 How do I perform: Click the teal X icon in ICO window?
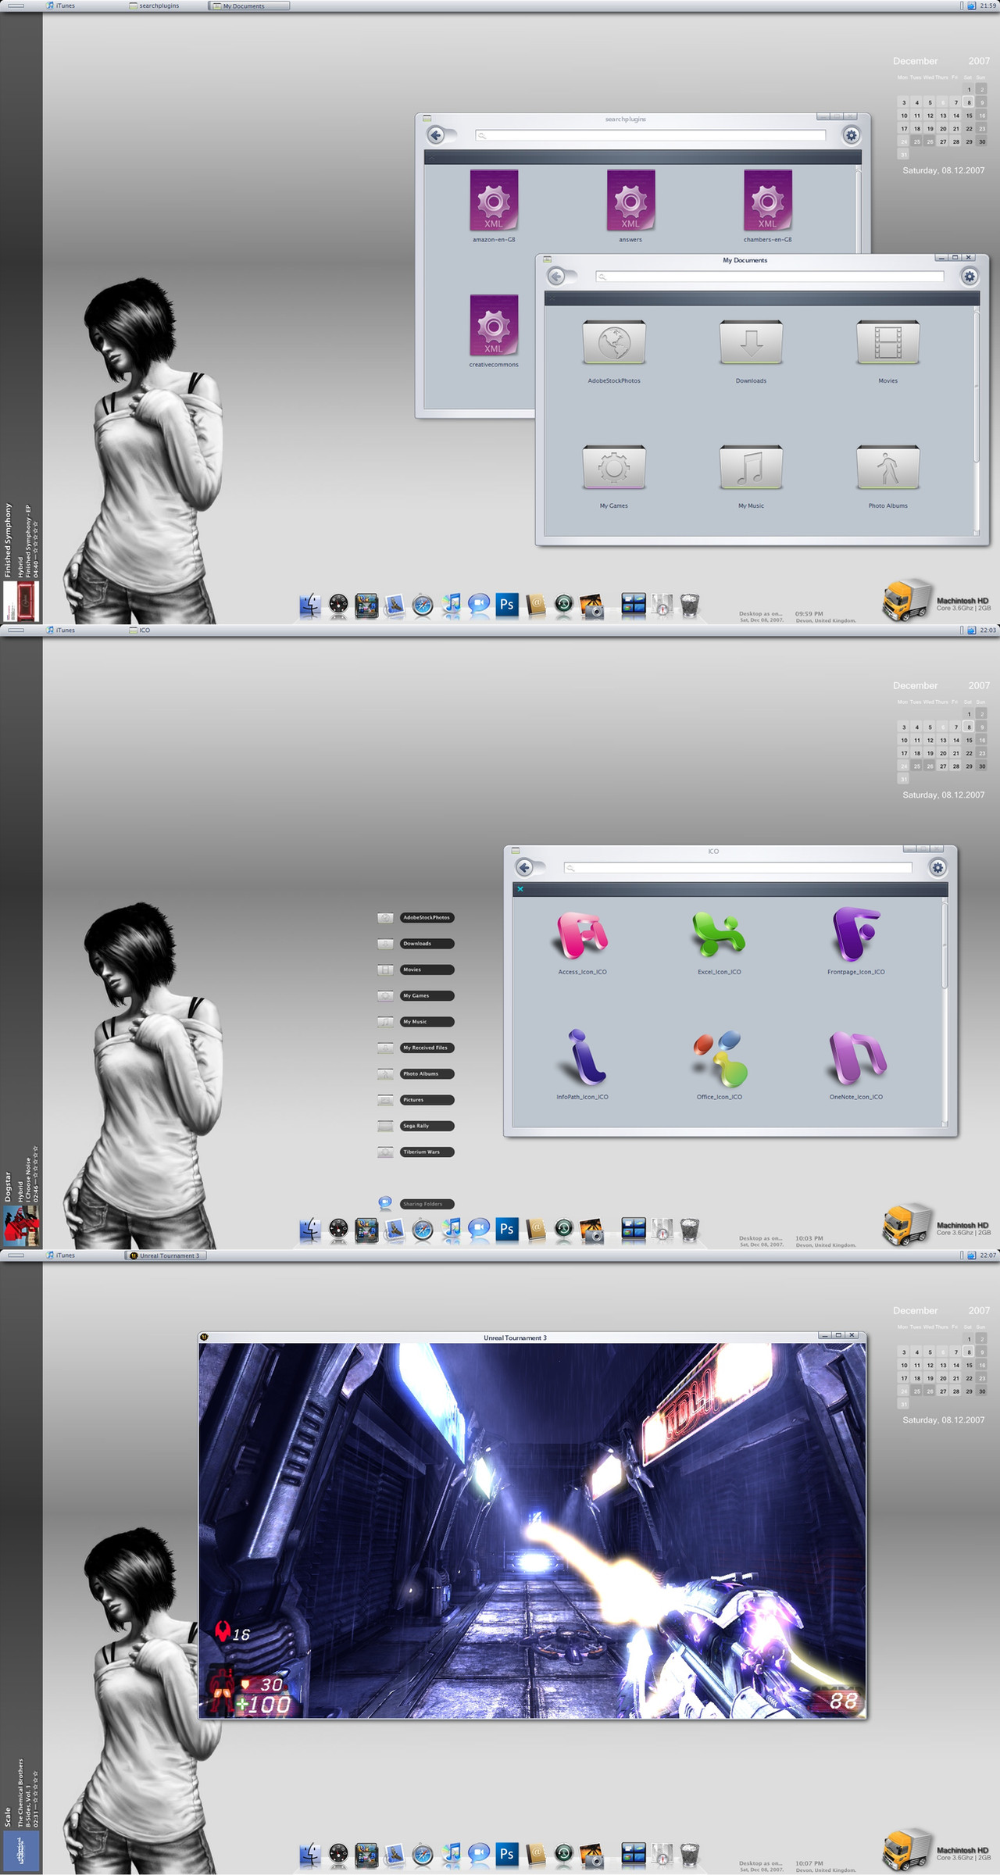520,889
